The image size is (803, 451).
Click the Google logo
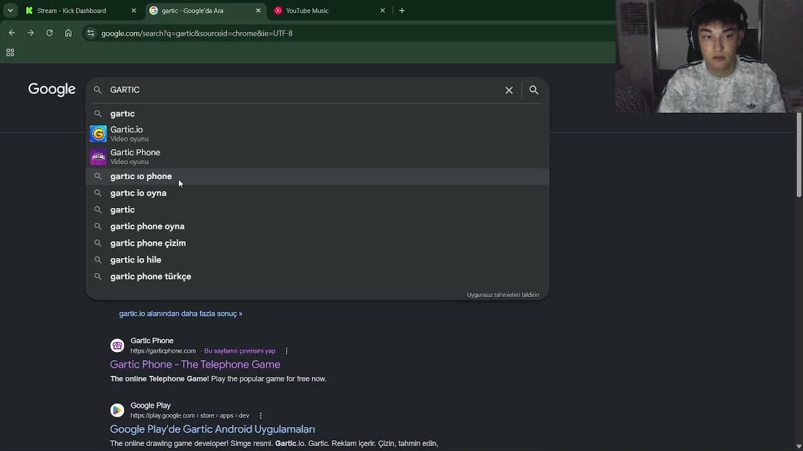(x=51, y=90)
